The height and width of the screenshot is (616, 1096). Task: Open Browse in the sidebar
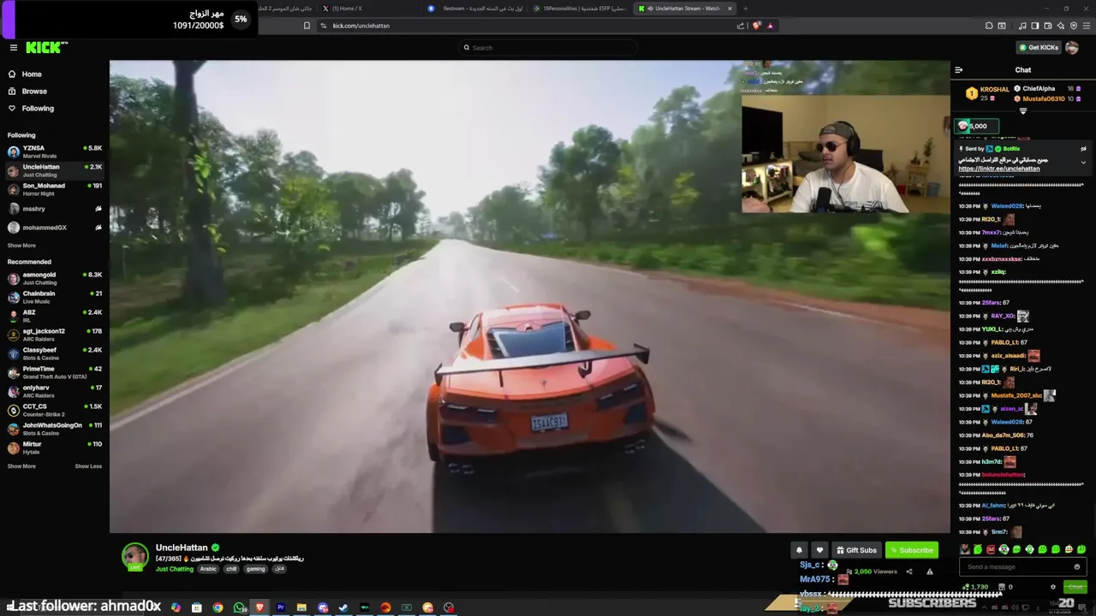[x=34, y=92]
